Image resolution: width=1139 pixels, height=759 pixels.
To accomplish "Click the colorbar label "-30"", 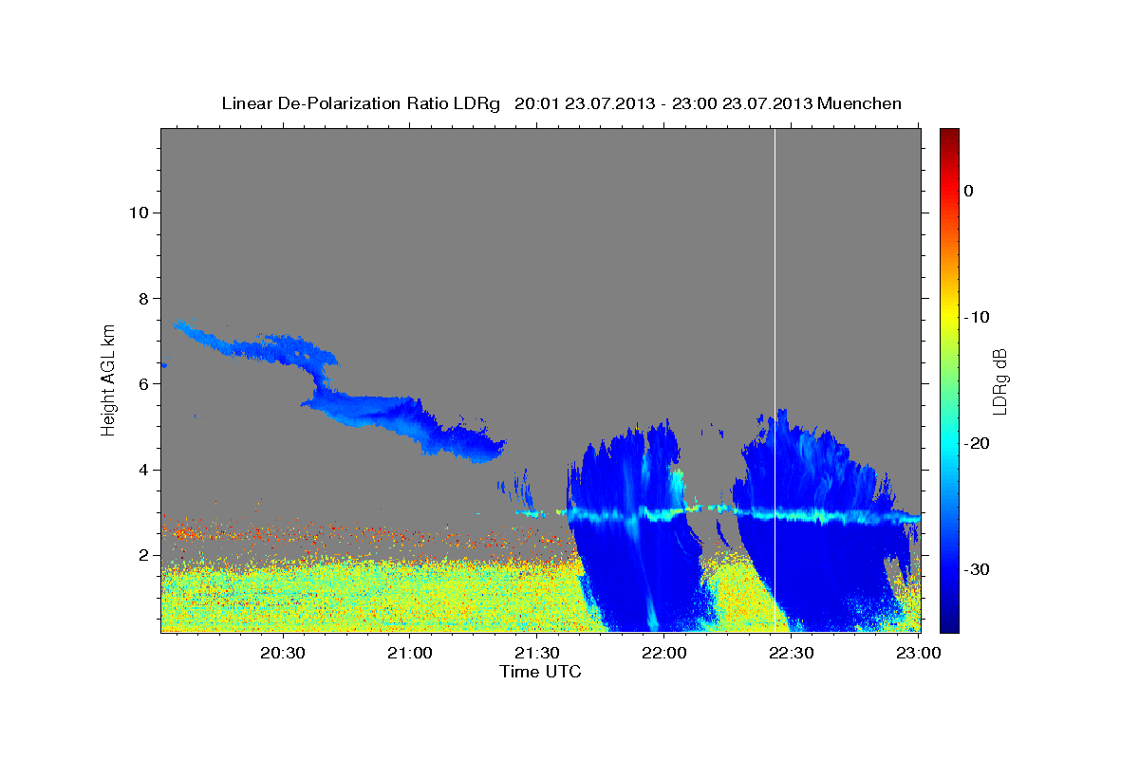I will pos(977,569).
